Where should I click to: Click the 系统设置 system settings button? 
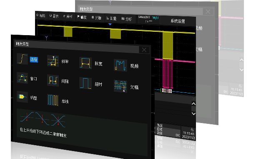(x=178, y=21)
